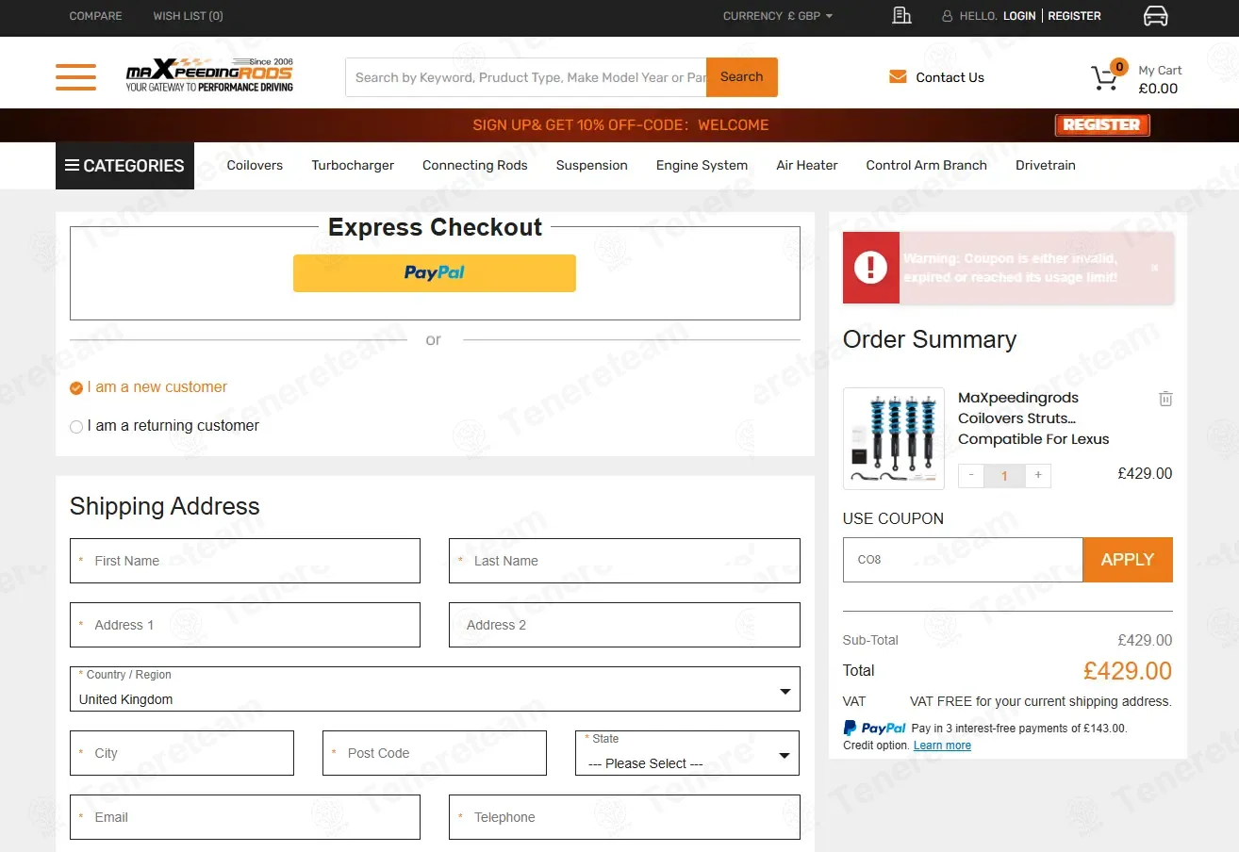The image size is (1239, 852).
Task: Click the warning exclamation icon
Action: 870,268
